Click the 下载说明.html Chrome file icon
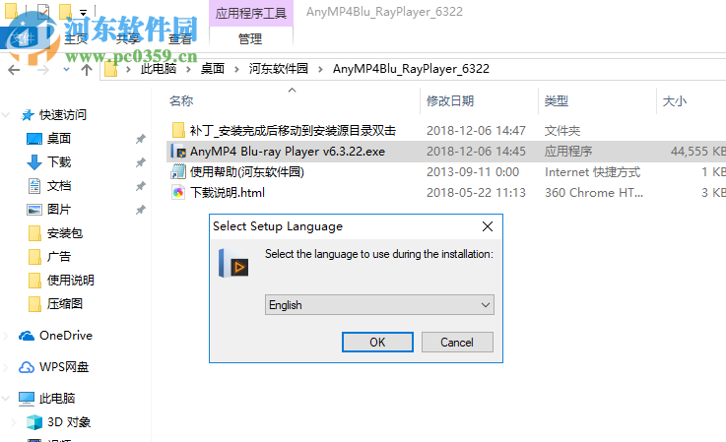726x442 pixels. click(x=178, y=193)
